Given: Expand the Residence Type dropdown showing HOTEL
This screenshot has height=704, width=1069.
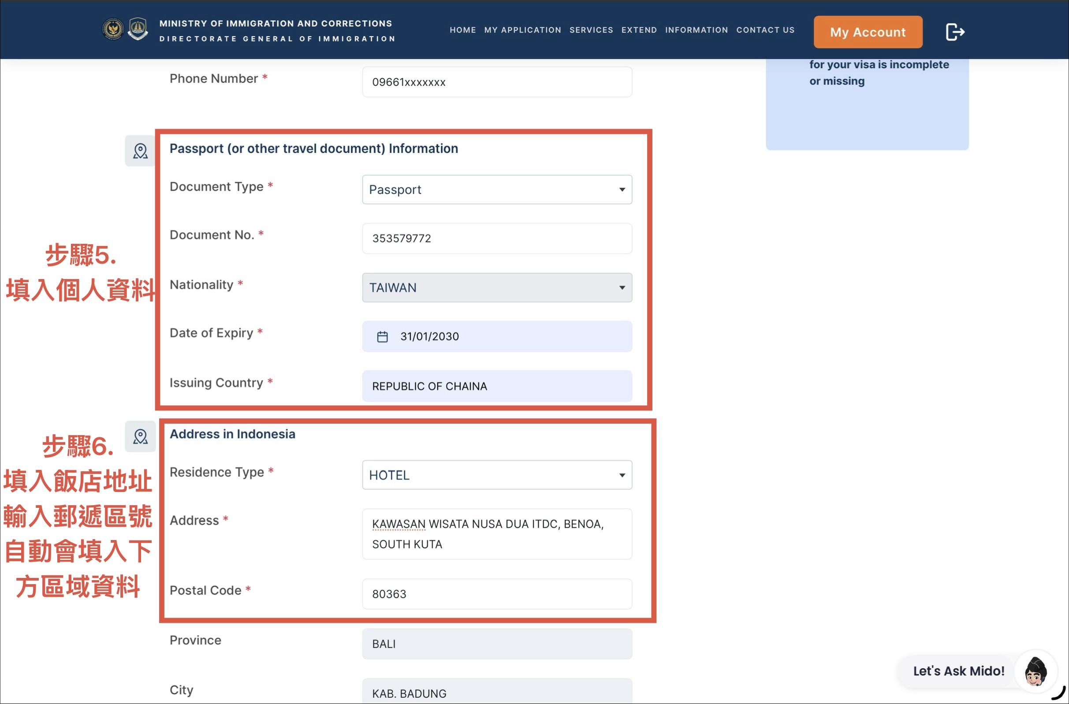Looking at the screenshot, I should point(497,475).
